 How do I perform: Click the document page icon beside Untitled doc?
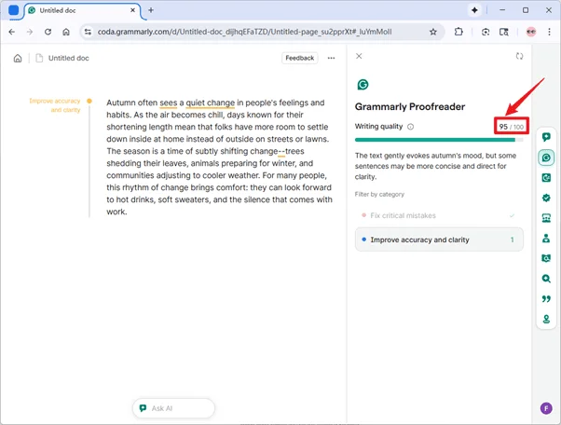(x=39, y=59)
